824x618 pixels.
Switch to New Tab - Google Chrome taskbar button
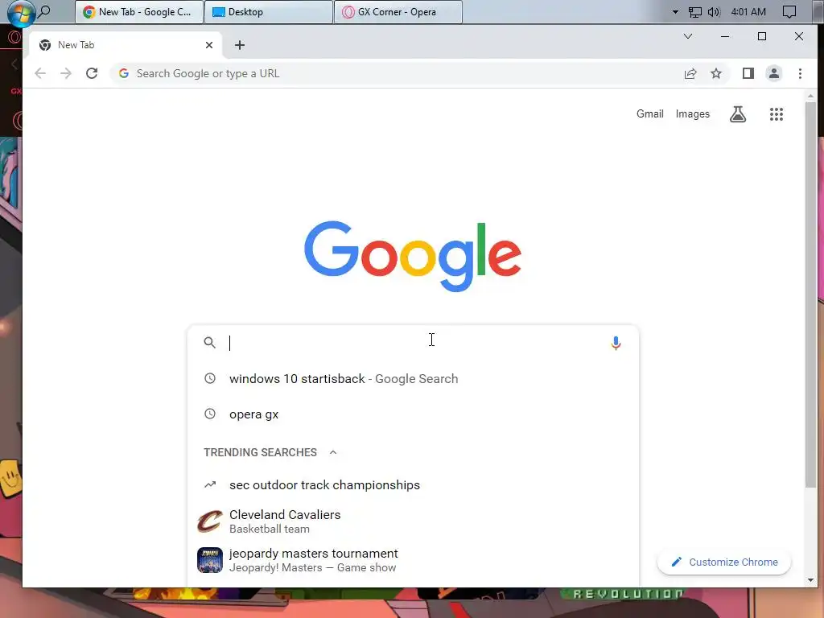(x=139, y=12)
